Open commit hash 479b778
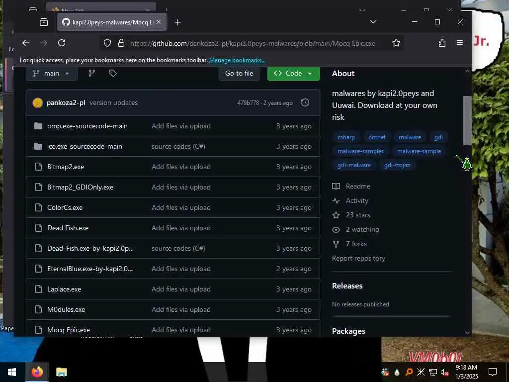The height and width of the screenshot is (382, 509). tap(248, 103)
